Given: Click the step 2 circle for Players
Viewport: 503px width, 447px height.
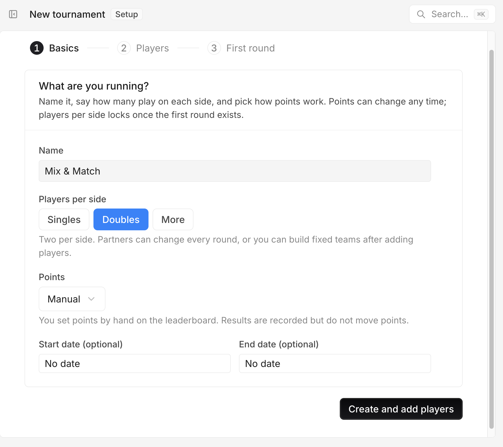Looking at the screenshot, I should point(124,48).
